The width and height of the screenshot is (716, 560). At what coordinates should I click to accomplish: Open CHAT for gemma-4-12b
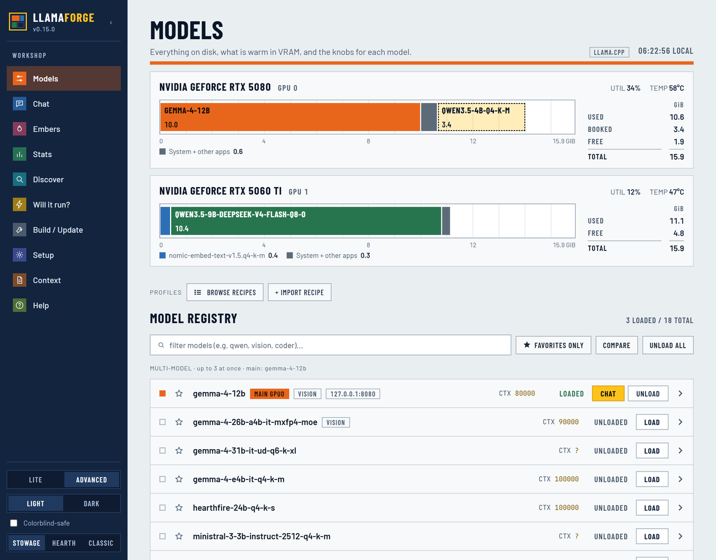tap(608, 394)
